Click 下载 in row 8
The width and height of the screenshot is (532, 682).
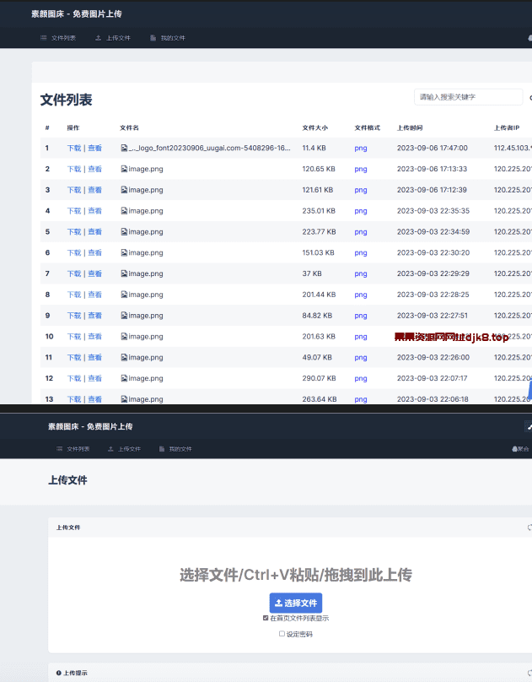click(x=74, y=295)
